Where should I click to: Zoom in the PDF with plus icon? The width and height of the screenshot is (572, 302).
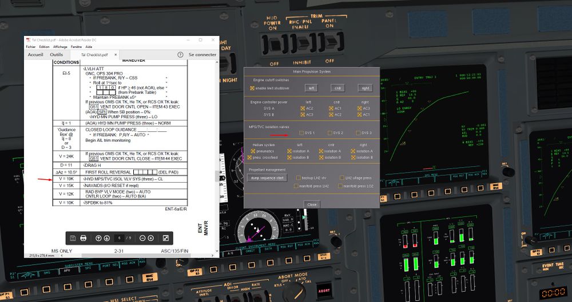point(150,238)
